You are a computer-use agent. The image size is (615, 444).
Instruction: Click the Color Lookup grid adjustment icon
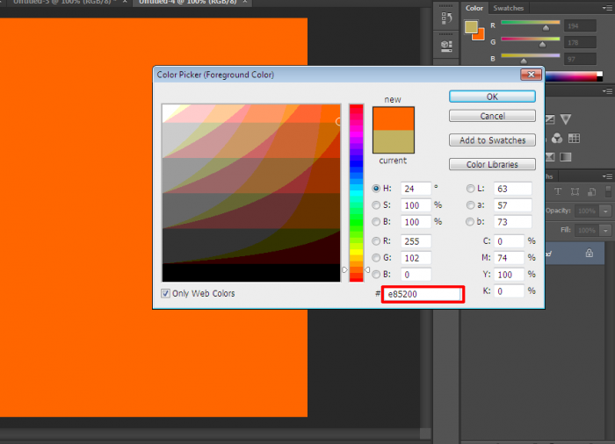click(x=574, y=138)
